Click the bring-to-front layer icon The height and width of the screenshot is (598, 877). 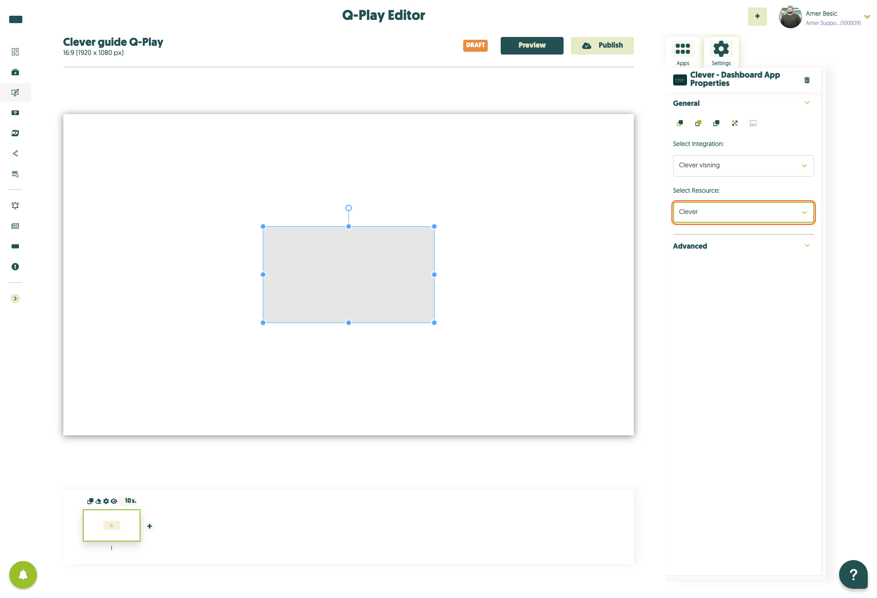tap(680, 123)
